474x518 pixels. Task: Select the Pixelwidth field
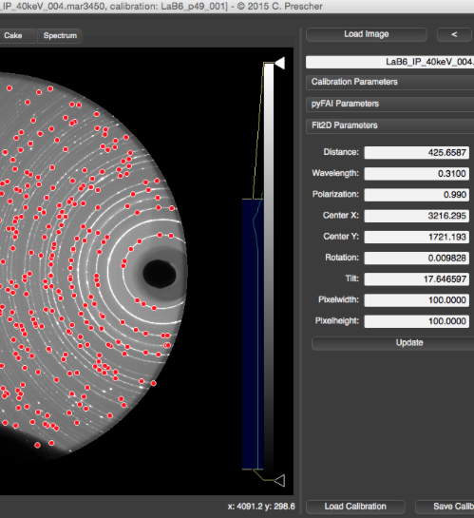point(417,300)
